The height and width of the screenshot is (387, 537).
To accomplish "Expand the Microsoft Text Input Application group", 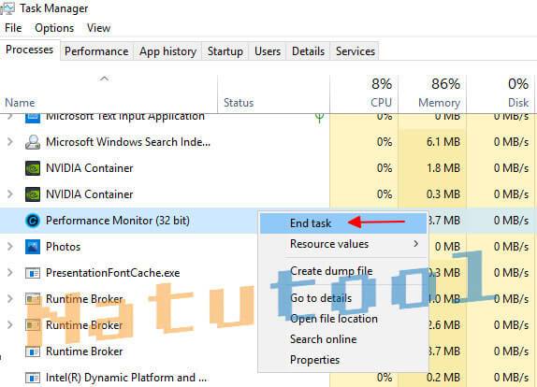I will [10, 117].
